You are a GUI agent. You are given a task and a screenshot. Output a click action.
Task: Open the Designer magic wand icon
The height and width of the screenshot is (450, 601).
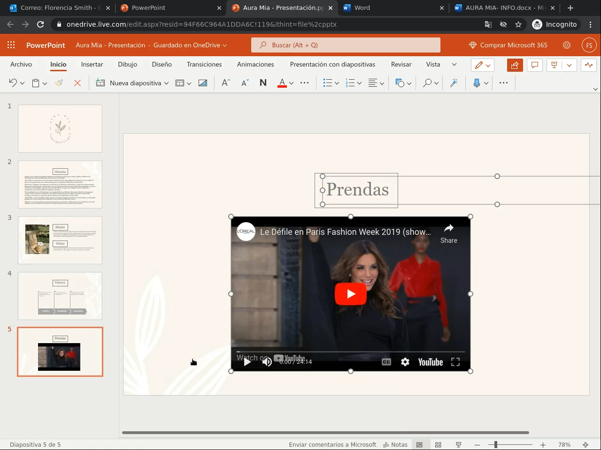tap(454, 83)
